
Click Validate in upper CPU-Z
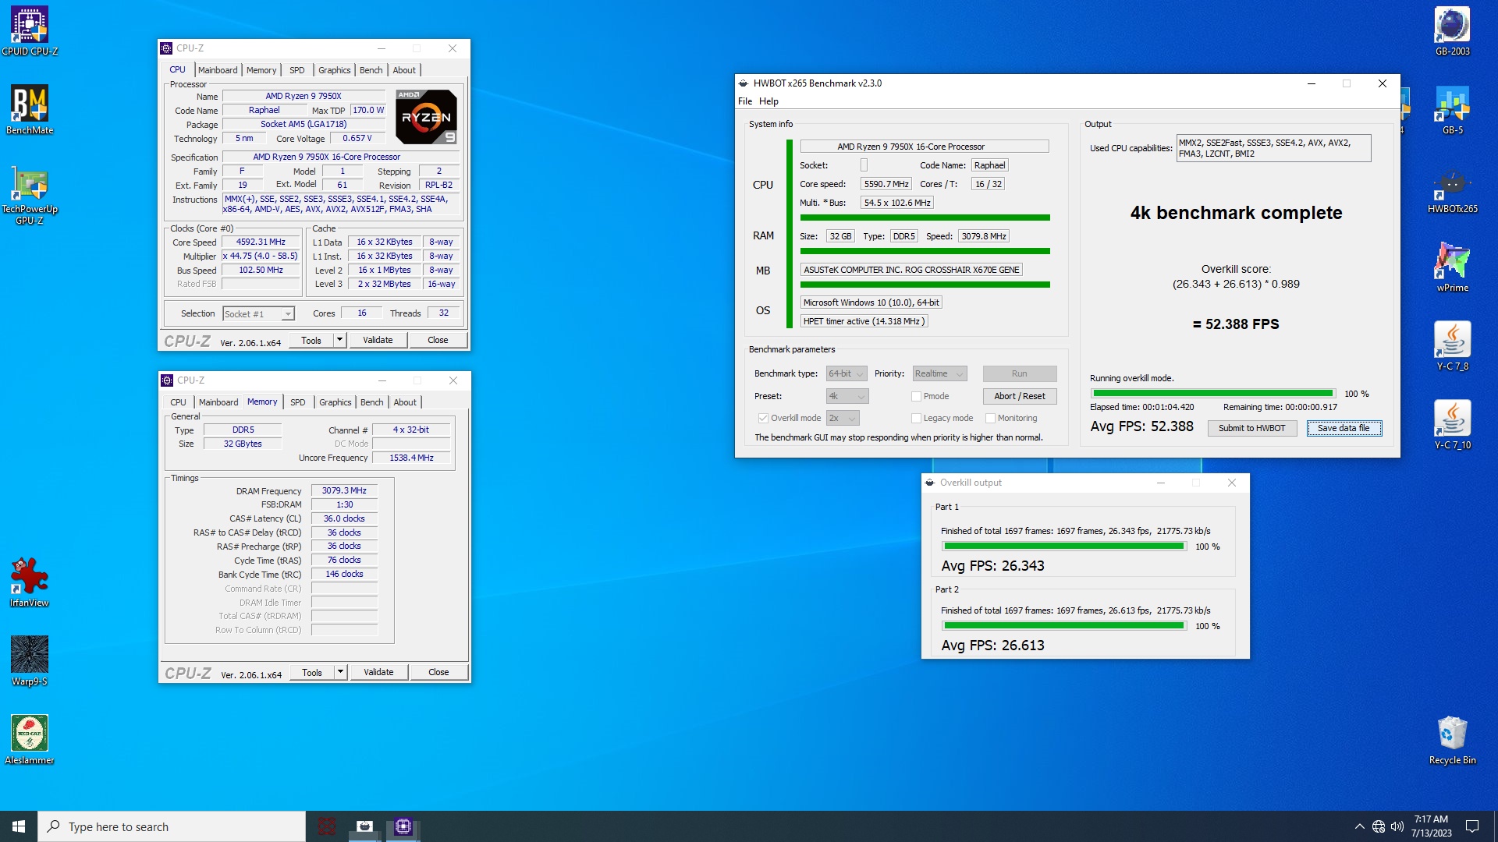tap(378, 340)
